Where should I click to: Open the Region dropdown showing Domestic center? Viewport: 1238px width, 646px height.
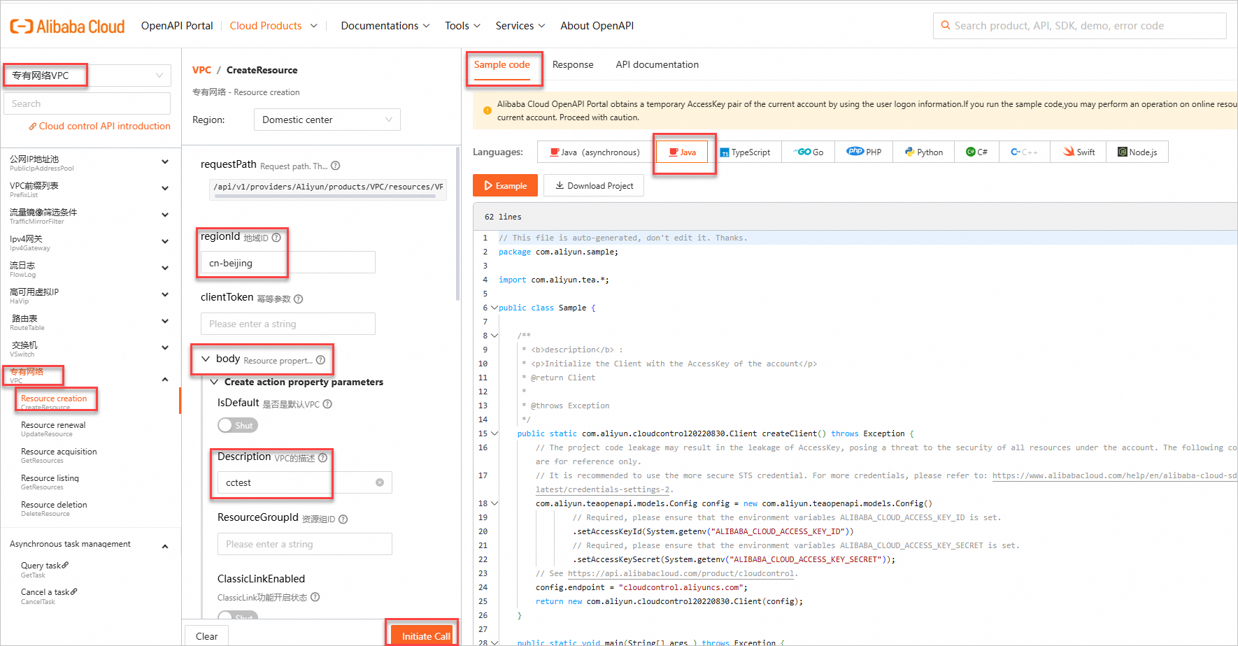(327, 120)
